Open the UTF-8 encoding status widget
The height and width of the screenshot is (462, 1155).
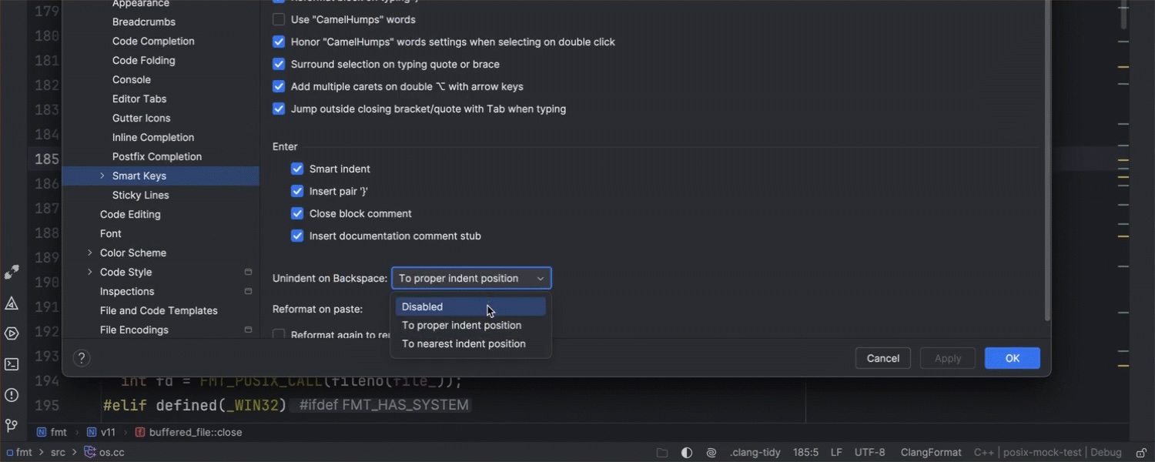(869, 453)
